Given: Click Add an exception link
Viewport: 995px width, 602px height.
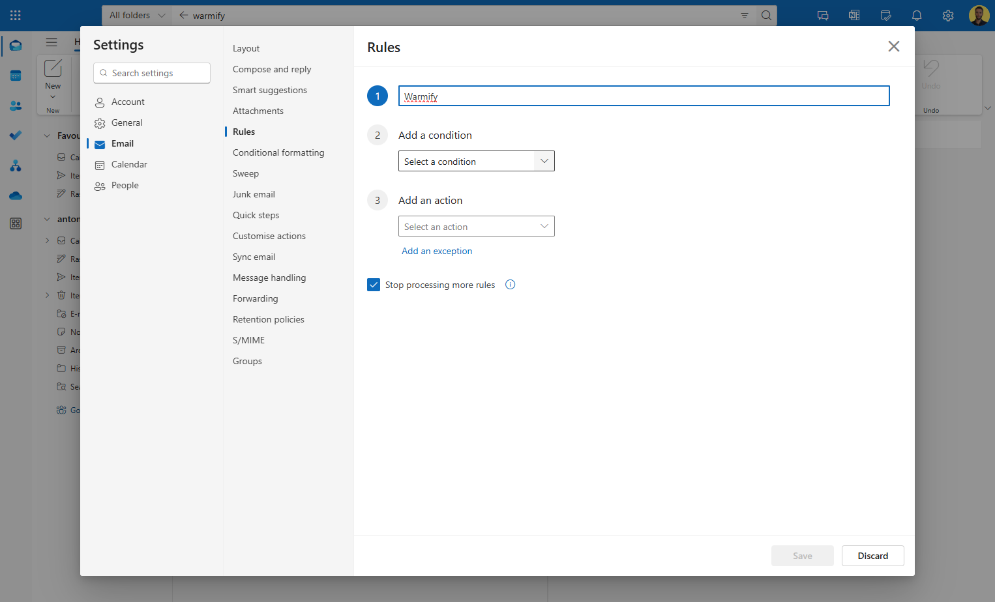Looking at the screenshot, I should [437, 251].
